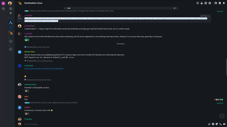
Task: Expand the top membership events summary
Action: click(220, 11)
